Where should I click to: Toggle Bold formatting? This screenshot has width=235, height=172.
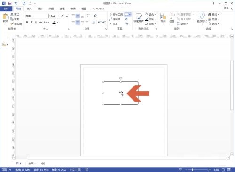27,22
